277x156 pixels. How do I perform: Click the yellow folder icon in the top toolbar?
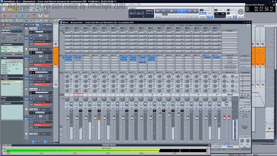pos(10,9)
